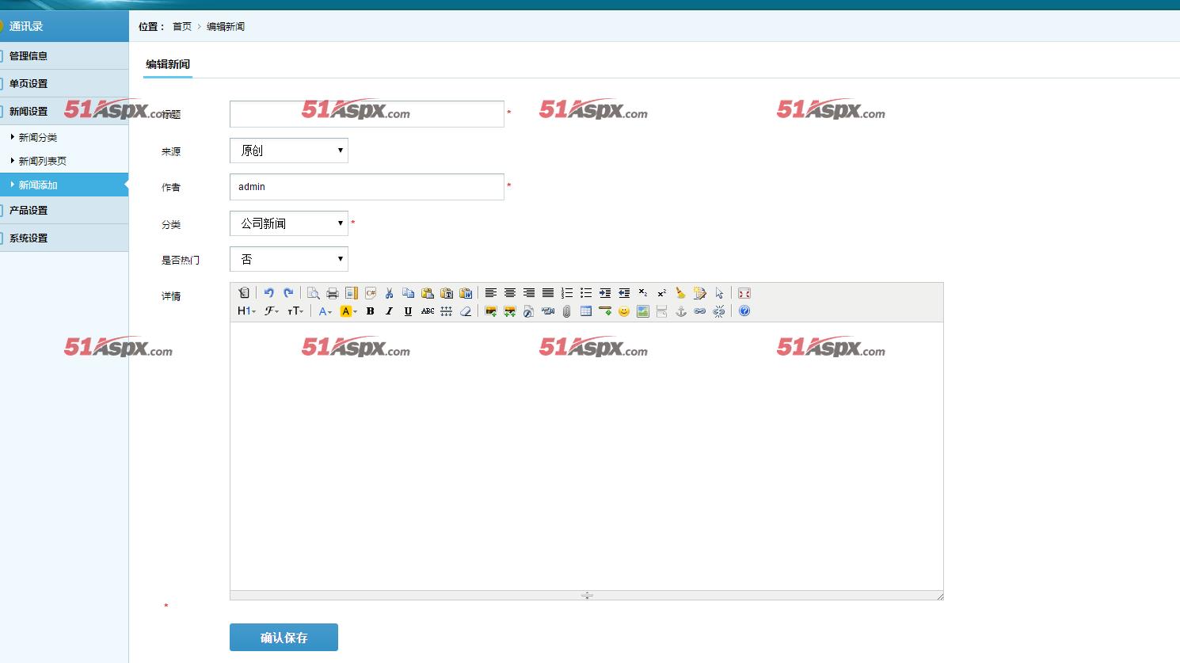The height and width of the screenshot is (663, 1180).
Task: Insert a table into the editor
Action: click(586, 311)
